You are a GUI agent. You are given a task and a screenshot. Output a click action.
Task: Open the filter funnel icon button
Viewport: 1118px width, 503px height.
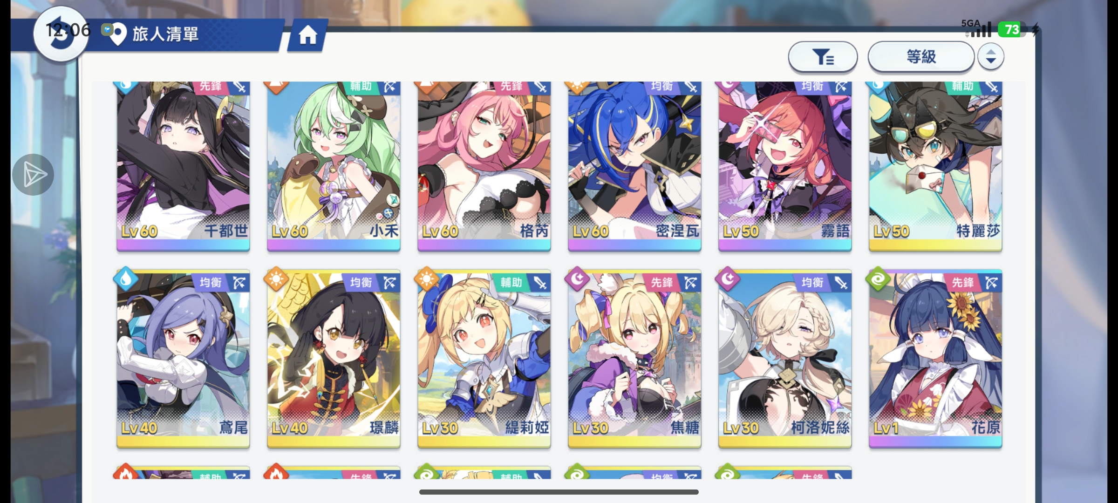pyautogui.click(x=823, y=57)
